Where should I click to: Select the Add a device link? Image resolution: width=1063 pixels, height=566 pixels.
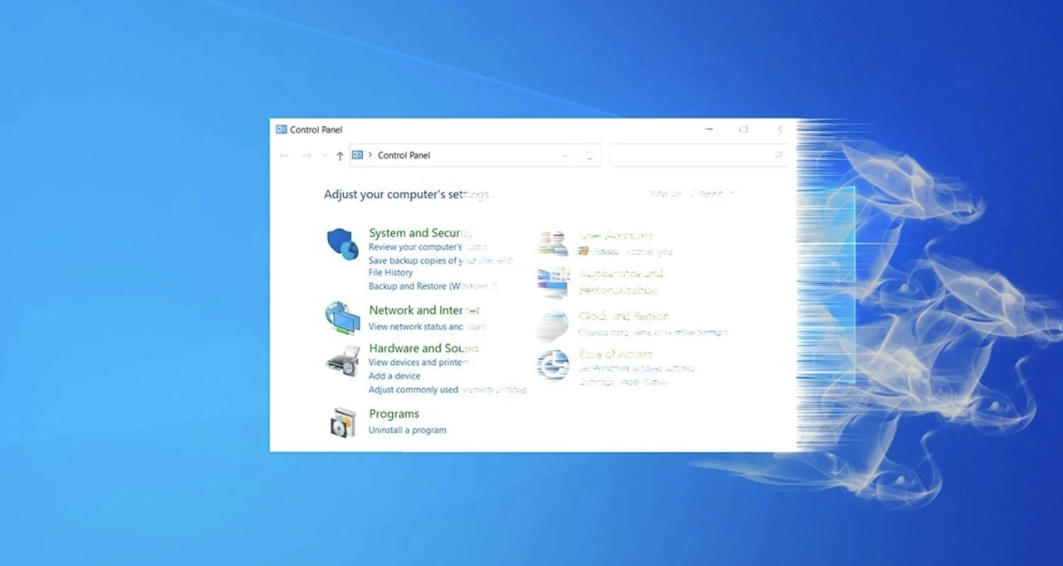pyautogui.click(x=395, y=376)
